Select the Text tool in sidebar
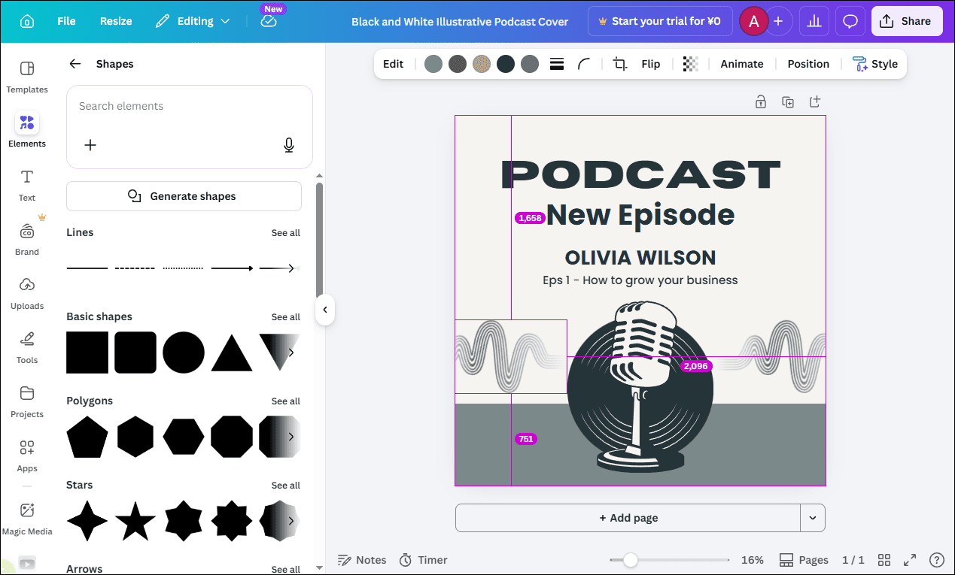This screenshot has width=955, height=575. point(26,184)
